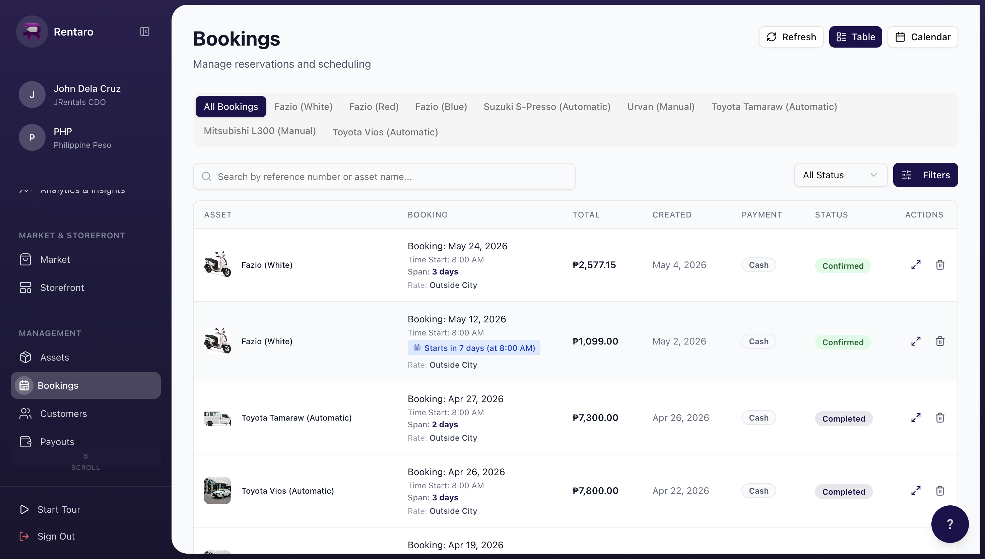The width and height of the screenshot is (985, 559).
Task: Open the help question mark bubble
Action: (950, 524)
